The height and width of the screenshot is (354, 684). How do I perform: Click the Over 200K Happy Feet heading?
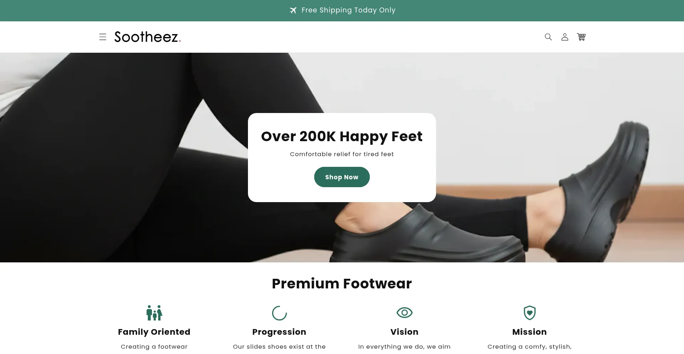[x=342, y=137]
